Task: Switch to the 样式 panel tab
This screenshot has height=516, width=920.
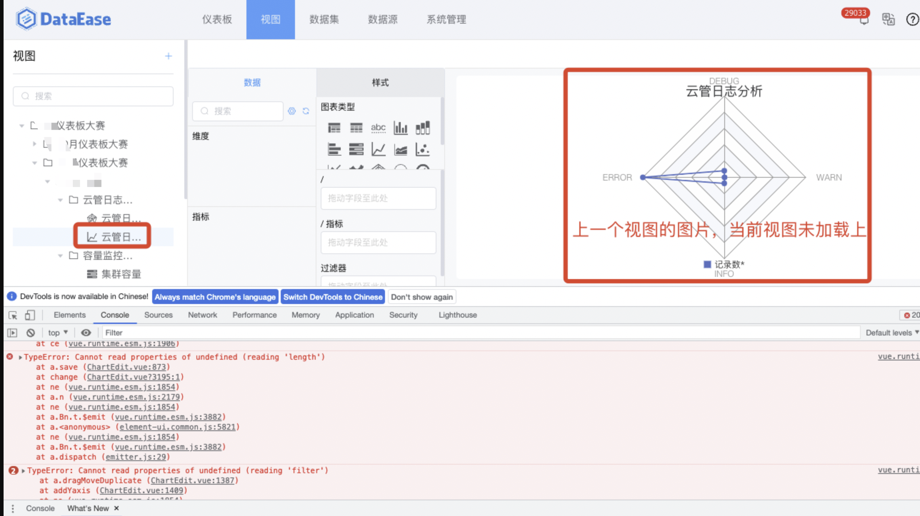Action: point(380,82)
